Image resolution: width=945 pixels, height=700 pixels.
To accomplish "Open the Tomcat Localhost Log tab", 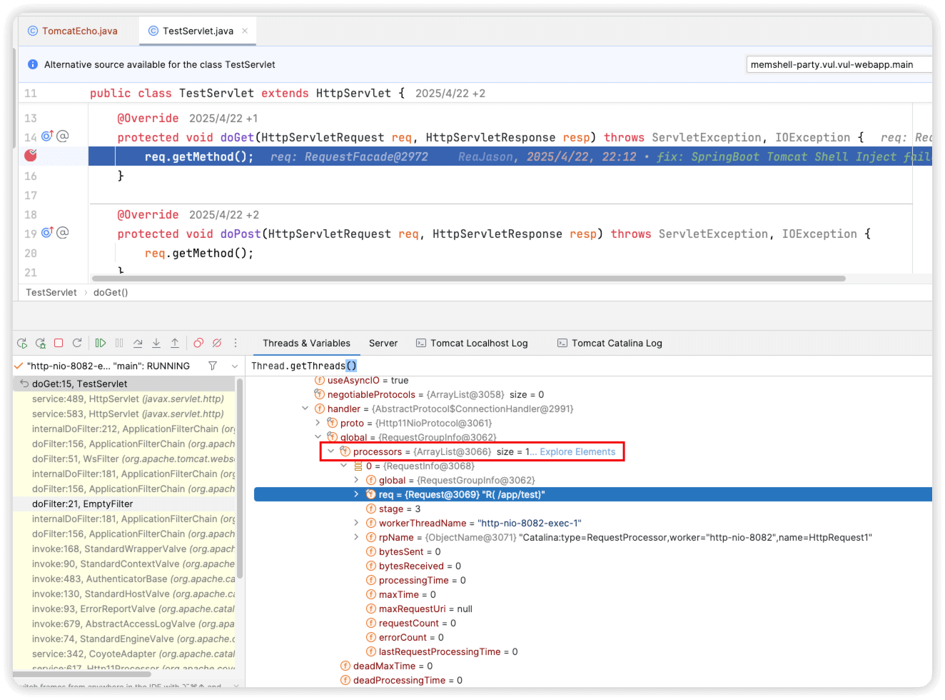I will (472, 343).
